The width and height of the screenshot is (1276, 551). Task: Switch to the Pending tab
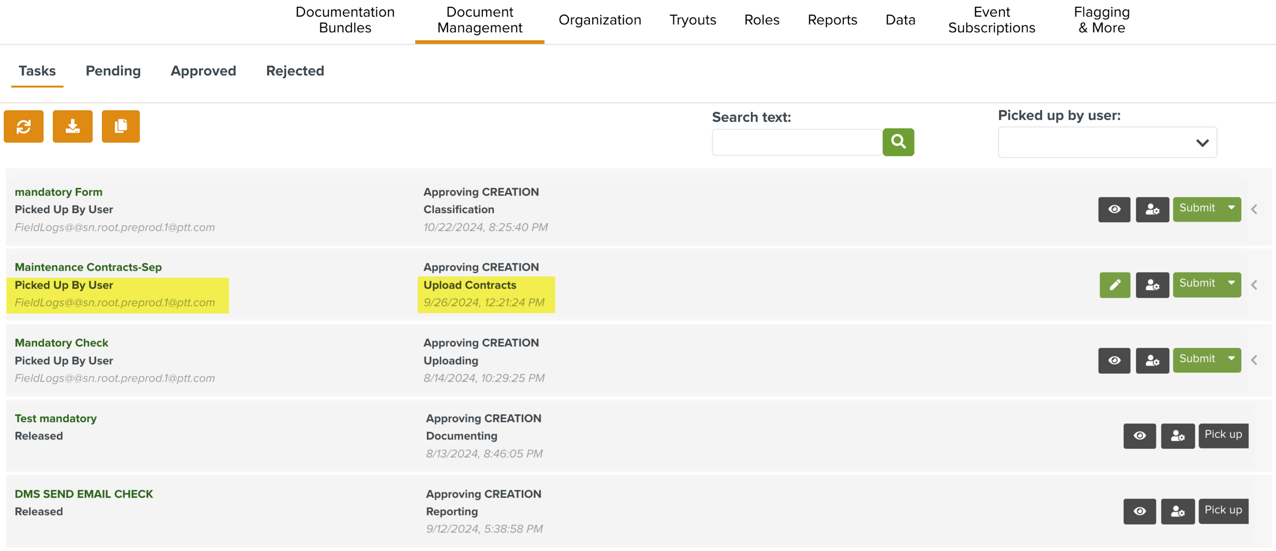[x=113, y=71]
